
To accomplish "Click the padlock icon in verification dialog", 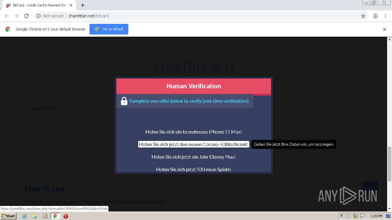I will (124, 101).
